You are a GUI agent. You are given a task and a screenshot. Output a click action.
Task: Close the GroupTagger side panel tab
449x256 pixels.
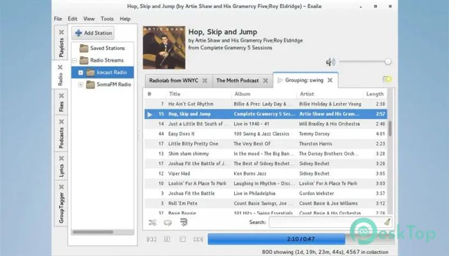click(x=62, y=187)
